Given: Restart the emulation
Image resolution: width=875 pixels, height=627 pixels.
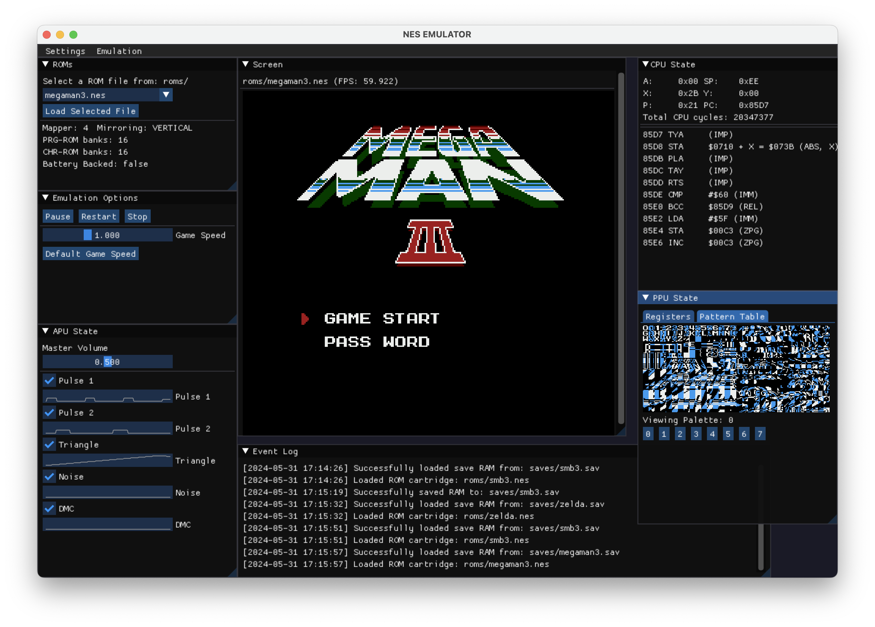Looking at the screenshot, I should 99,216.
